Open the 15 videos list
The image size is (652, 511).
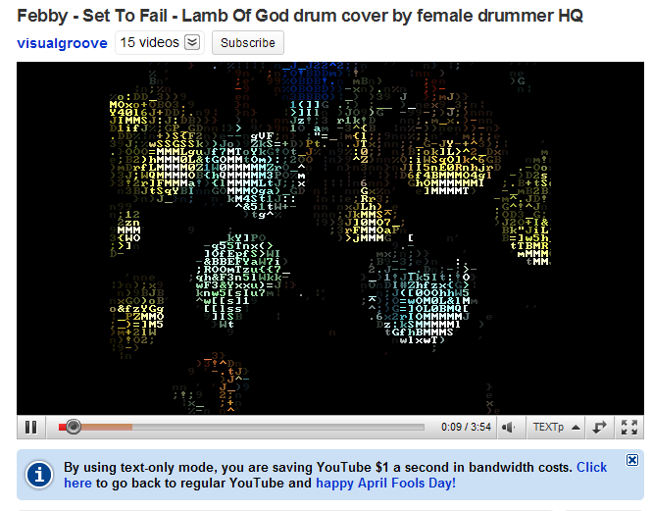pos(149,42)
